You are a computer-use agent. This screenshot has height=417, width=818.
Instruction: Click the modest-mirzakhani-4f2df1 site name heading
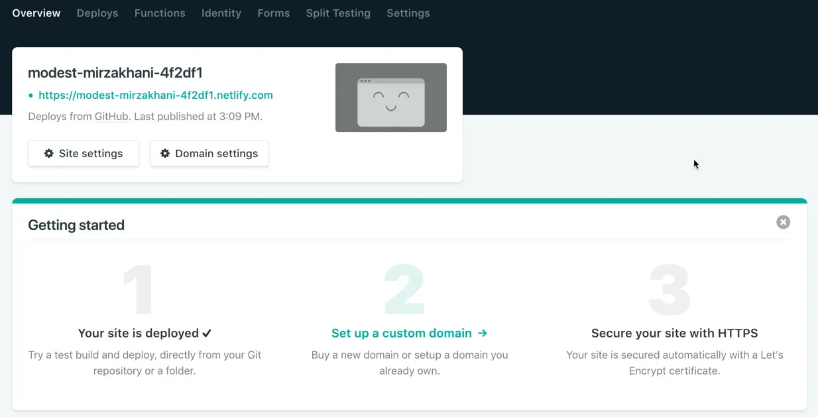(x=115, y=73)
